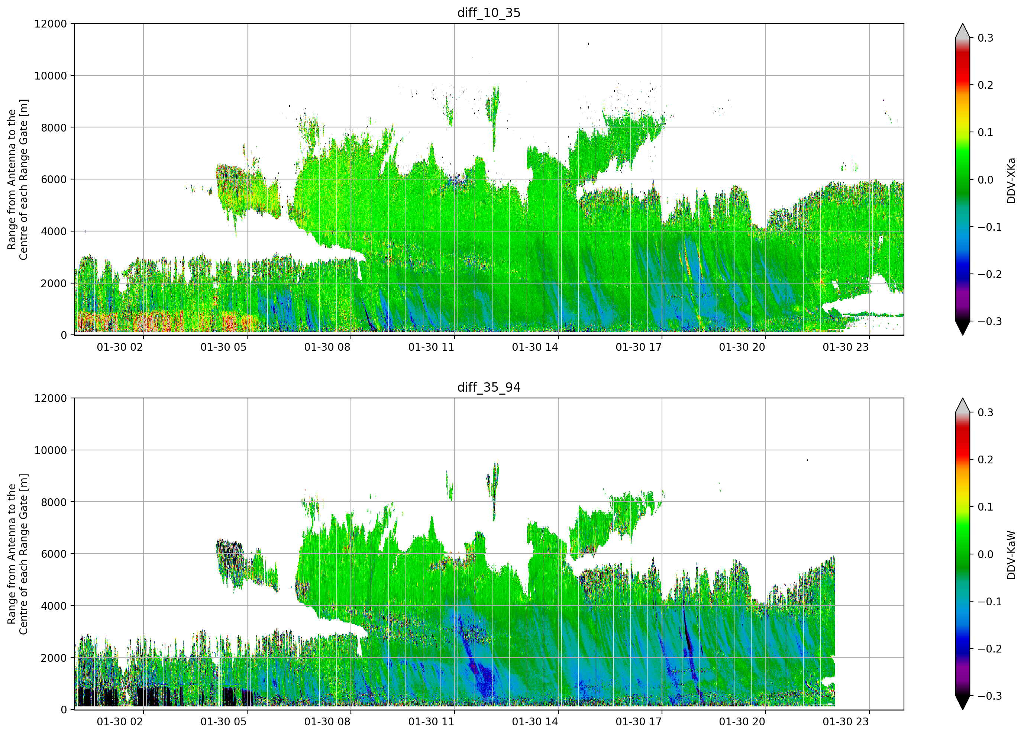Select the −0.2 tick on DDV-KaW colorbar
The image size is (1024, 735).
pyautogui.click(x=990, y=649)
